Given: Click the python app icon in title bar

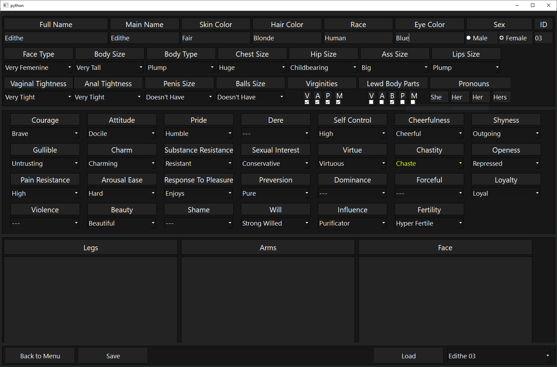Looking at the screenshot, I should pyautogui.click(x=6, y=5).
